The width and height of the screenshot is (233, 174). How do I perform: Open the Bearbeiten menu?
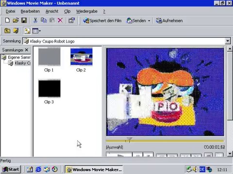[x=30, y=11]
